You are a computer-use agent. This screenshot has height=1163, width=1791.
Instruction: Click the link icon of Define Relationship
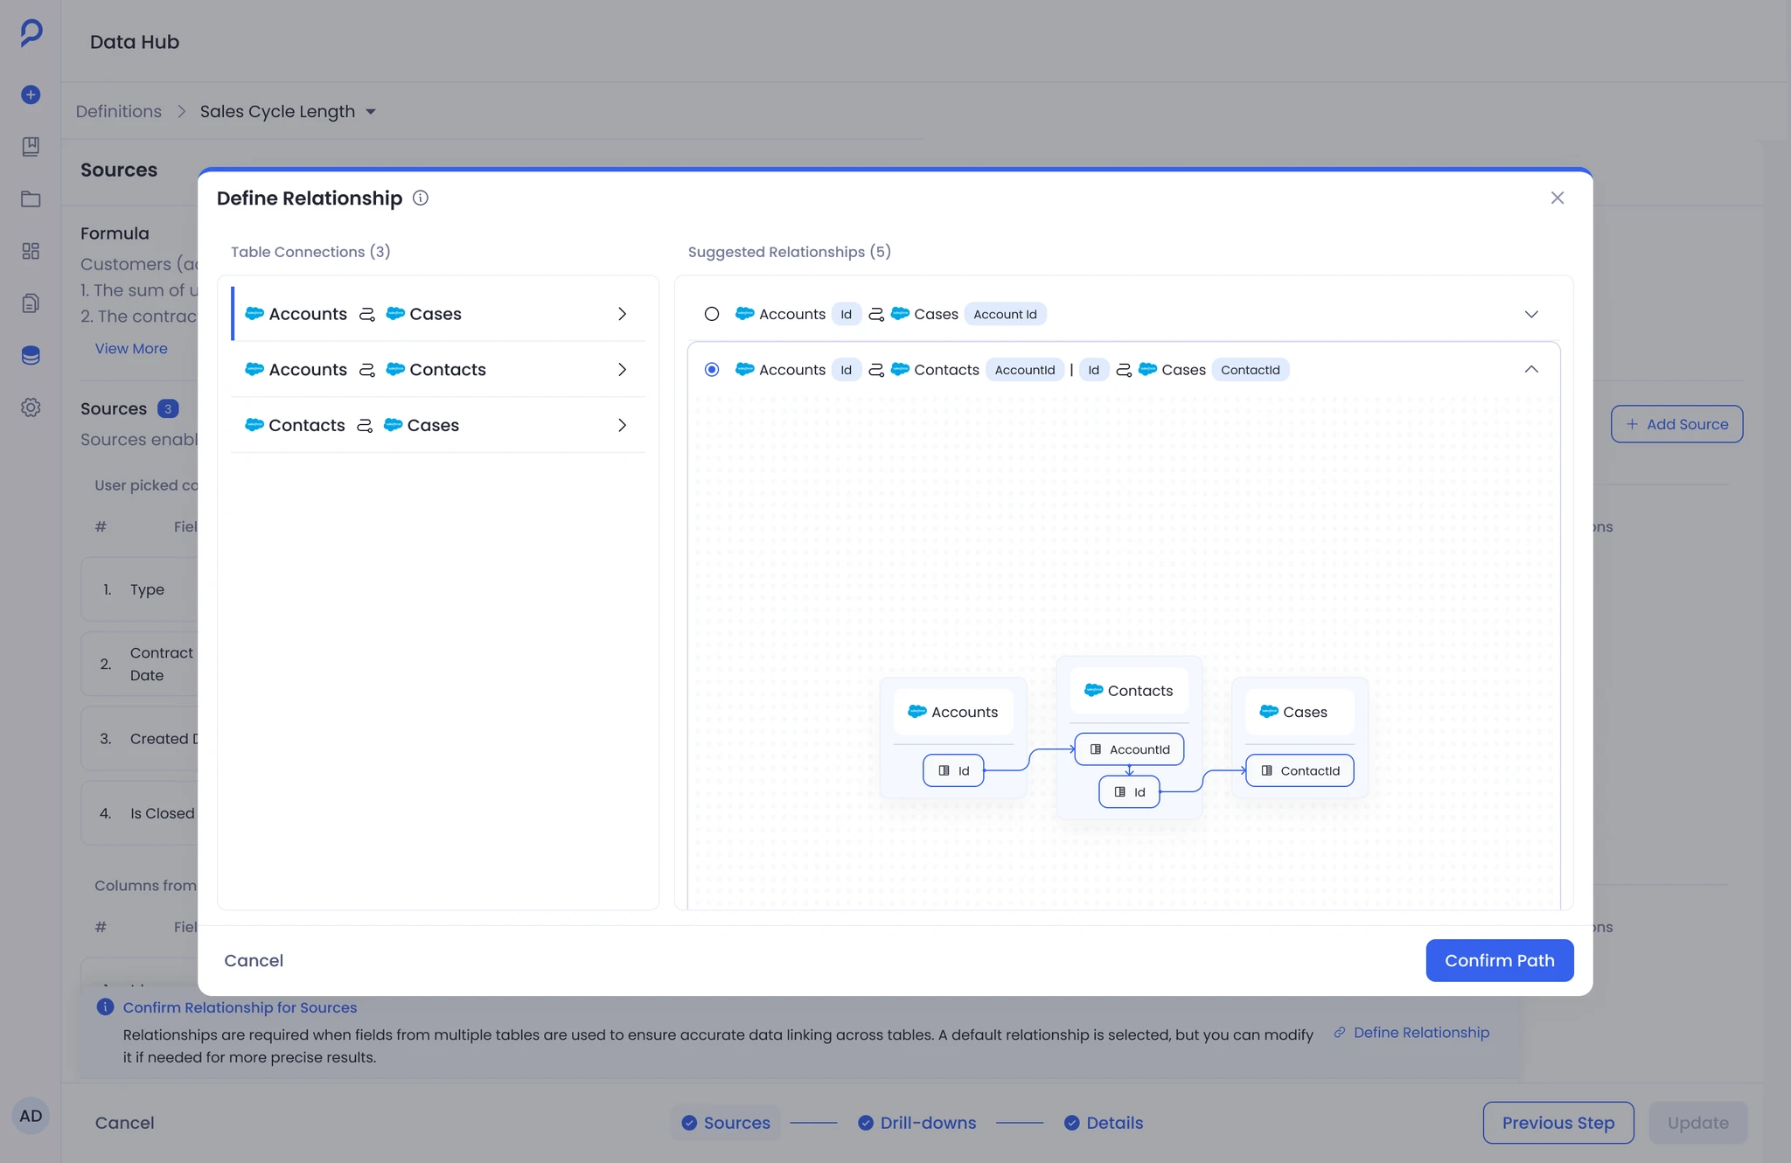pyautogui.click(x=1339, y=1033)
